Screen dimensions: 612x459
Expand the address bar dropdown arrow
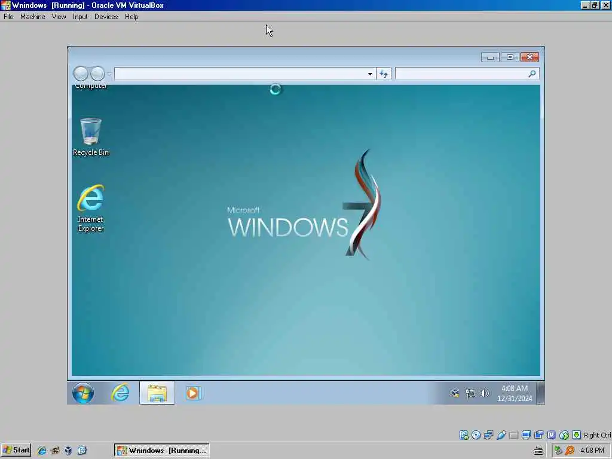pyautogui.click(x=370, y=74)
